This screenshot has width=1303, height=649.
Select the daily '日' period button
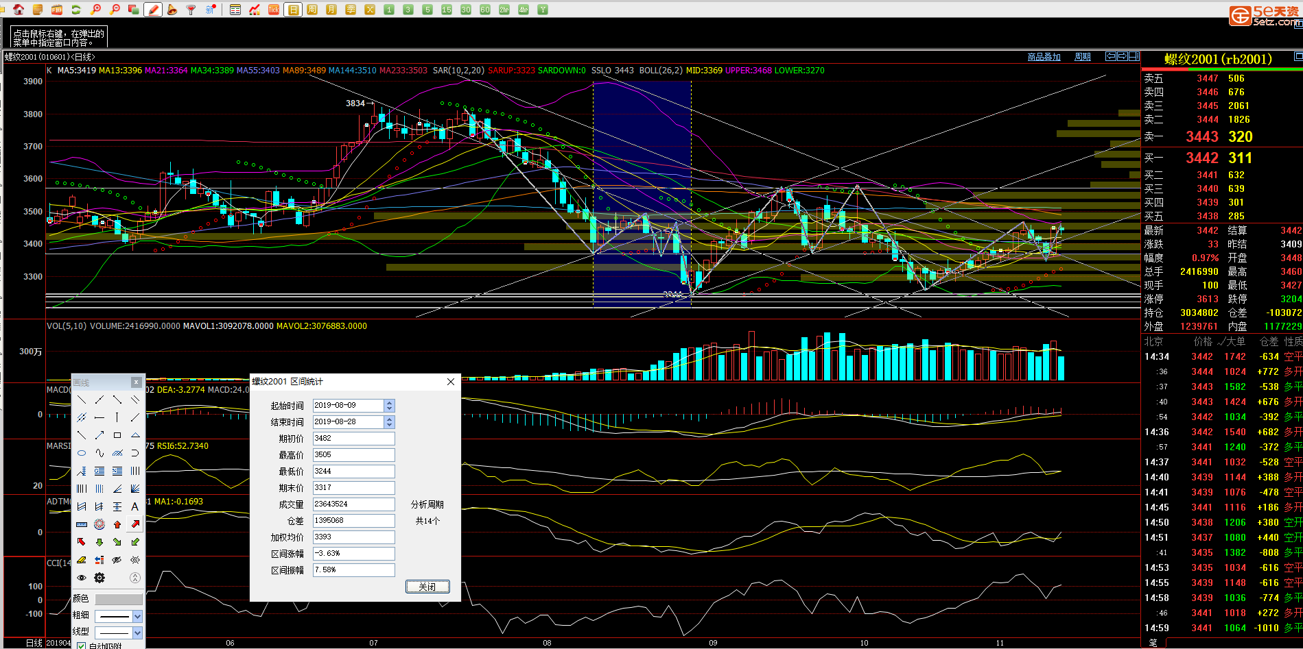click(x=294, y=10)
